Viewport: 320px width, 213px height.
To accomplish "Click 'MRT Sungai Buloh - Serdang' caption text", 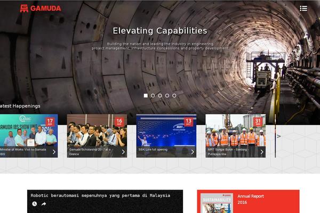I will 228,150.
